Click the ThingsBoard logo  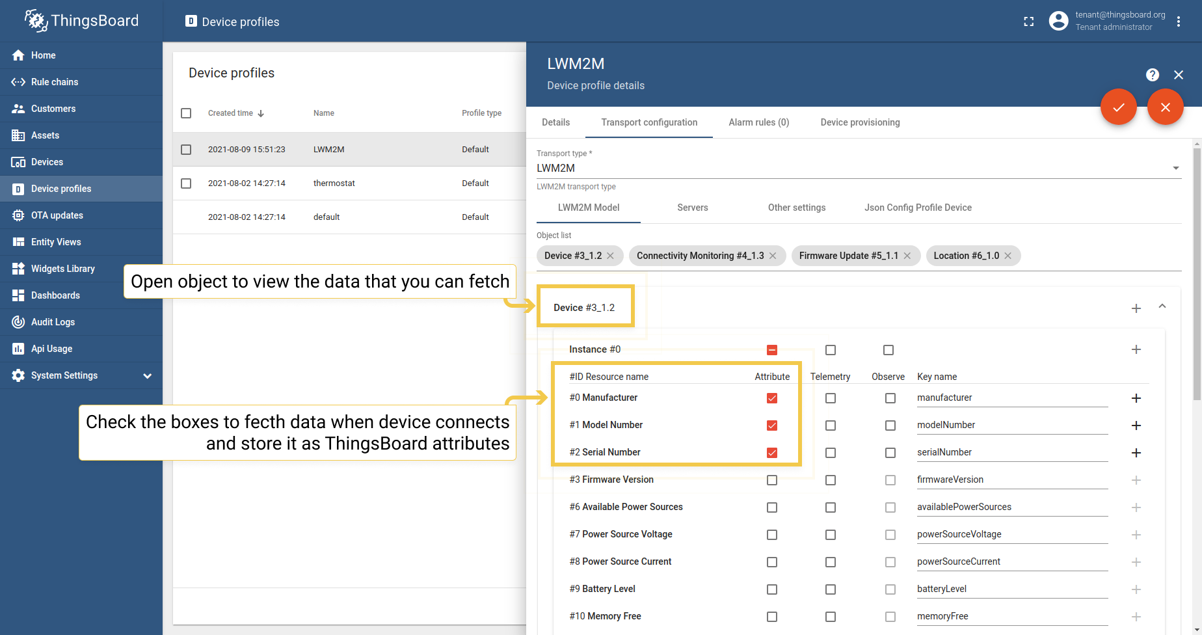coord(81,21)
